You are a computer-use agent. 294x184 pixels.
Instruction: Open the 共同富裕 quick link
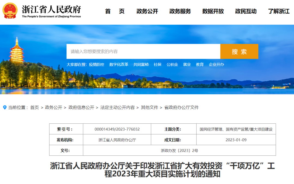(141, 65)
